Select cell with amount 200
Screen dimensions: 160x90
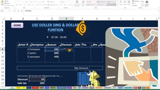pyautogui.click(x=52, y=49)
